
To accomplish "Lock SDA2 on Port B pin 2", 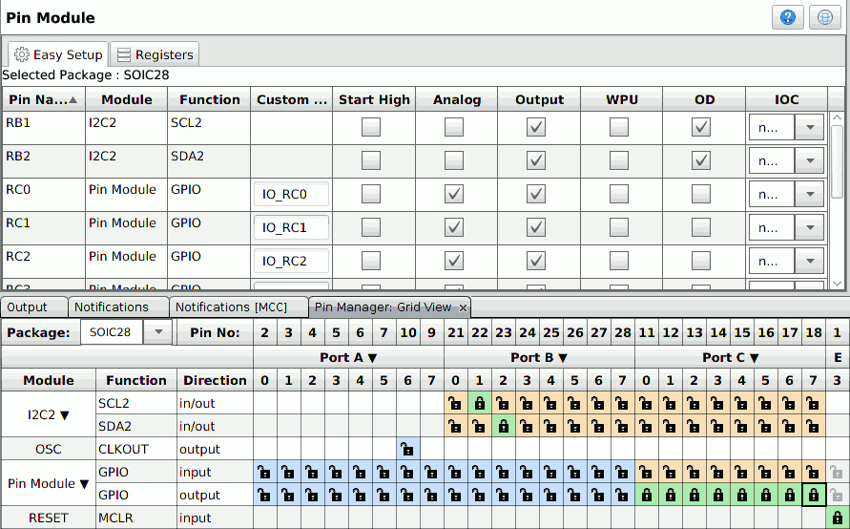I will 503,427.
